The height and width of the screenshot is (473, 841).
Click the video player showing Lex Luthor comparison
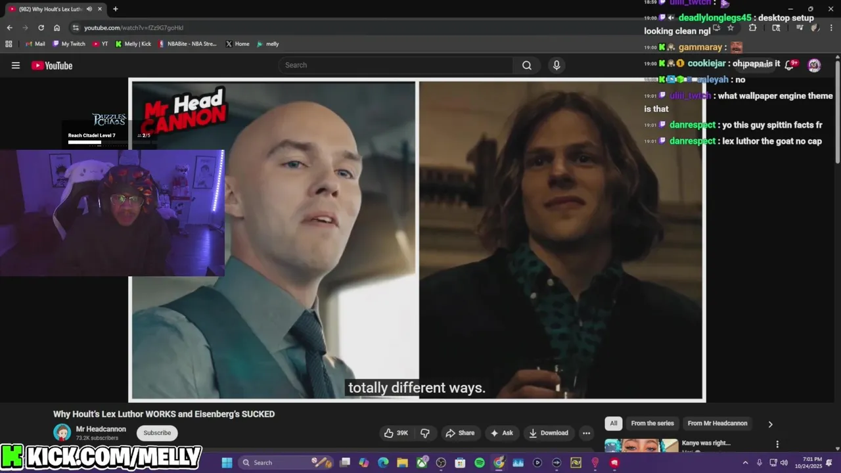(x=417, y=240)
